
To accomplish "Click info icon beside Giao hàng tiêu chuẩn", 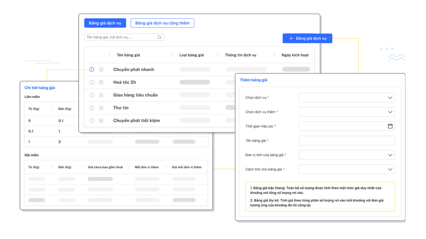I will [92, 95].
